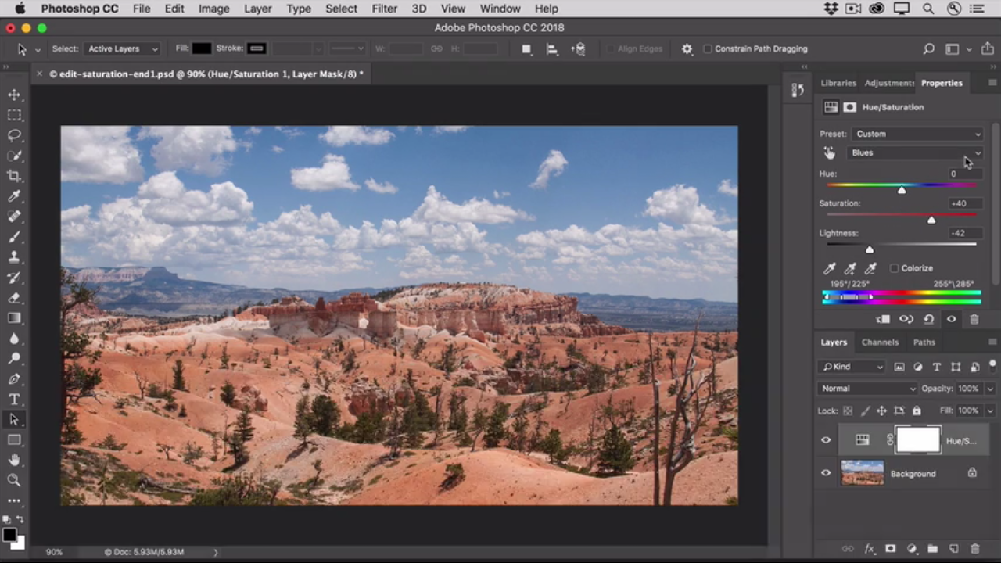Delete layer using Layers panel trash icon

coord(974,549)
